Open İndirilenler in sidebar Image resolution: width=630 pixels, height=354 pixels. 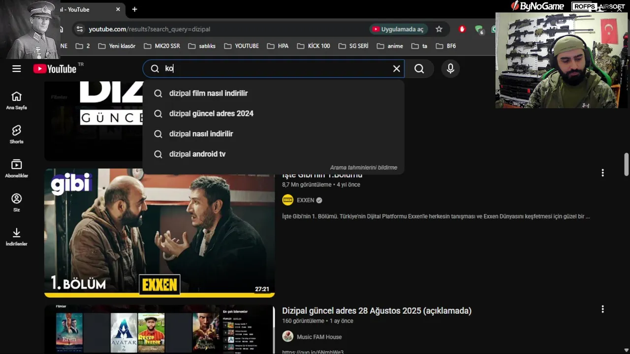(x=17, y=236)
